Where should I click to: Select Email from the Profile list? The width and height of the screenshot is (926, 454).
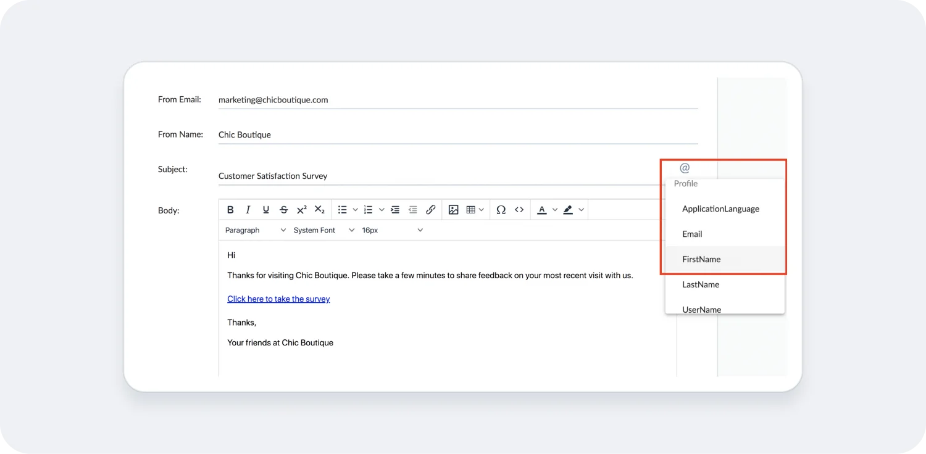coord(692,234)
